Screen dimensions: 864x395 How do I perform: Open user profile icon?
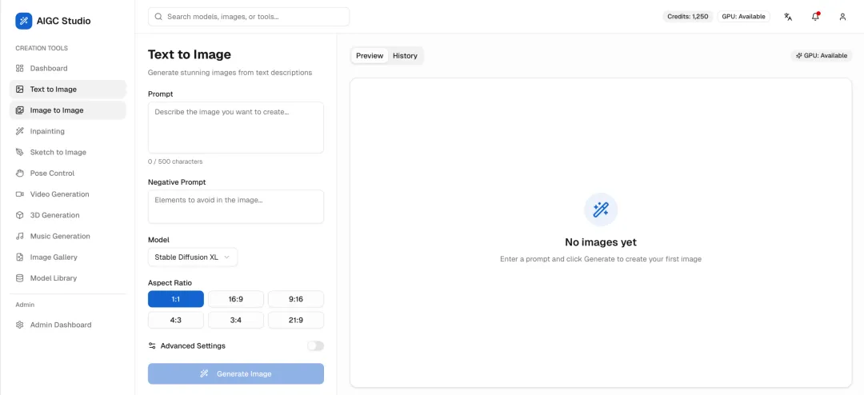tap(842, 17)
